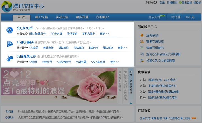This screenshot has height=123, width=202.
Task: Go to 我的帐户 navigation item
Action: tap(102, 17)
